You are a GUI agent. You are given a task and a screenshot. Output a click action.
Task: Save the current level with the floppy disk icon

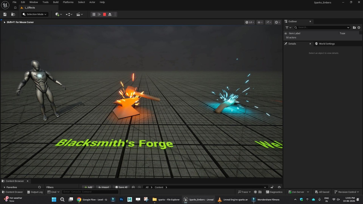pos(5,14)
